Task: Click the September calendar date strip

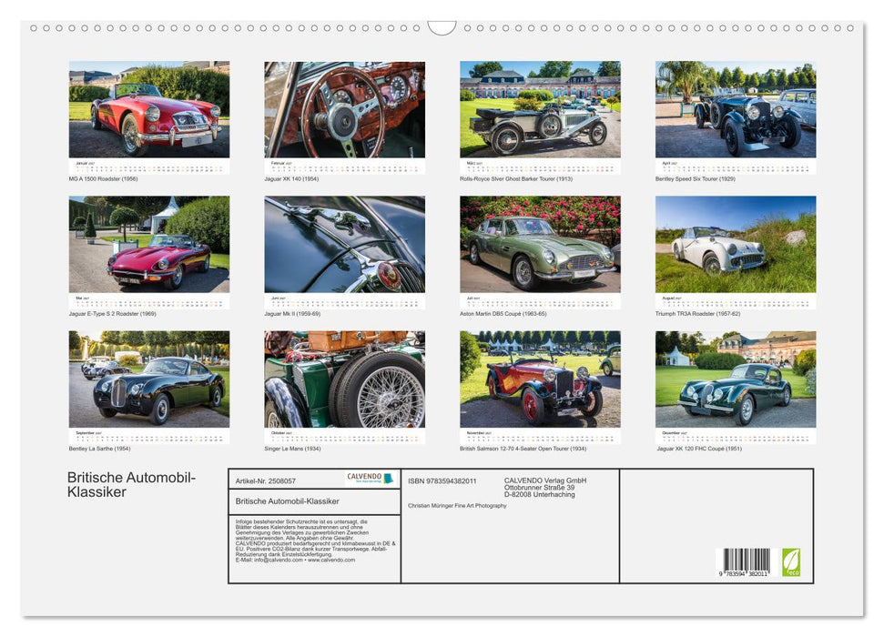Action: (x=148, y=435)
